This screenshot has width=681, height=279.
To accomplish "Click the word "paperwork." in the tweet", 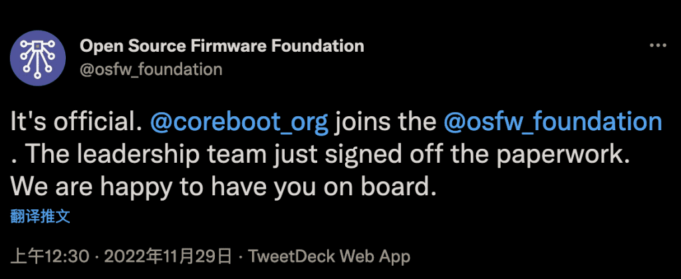I will (x=563, y=155).
